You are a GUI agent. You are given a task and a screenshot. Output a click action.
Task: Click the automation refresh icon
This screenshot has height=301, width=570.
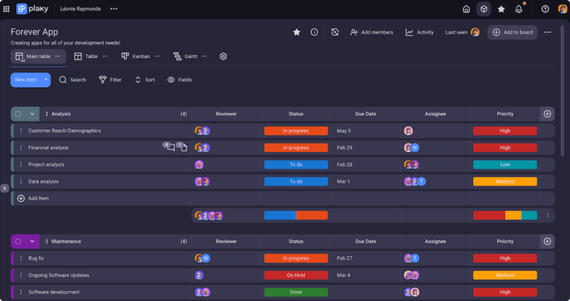pyautogui.click(x=335, y=32)
